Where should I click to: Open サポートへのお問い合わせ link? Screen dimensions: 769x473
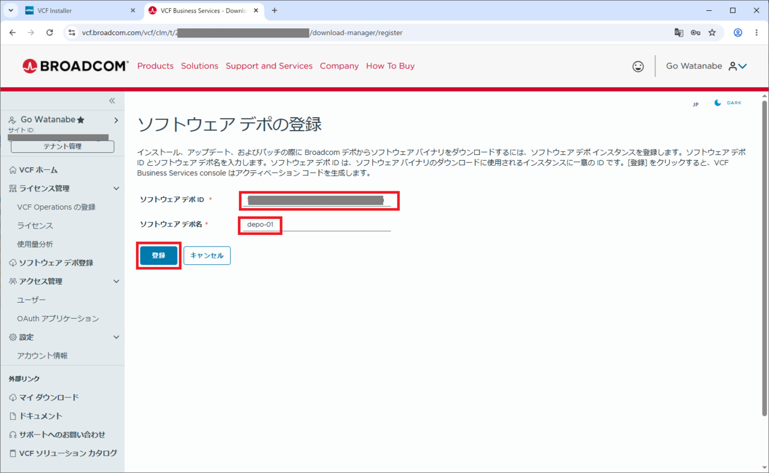pyautogui.click(x=62, y=435)
